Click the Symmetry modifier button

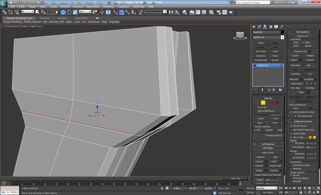(261, 56)
